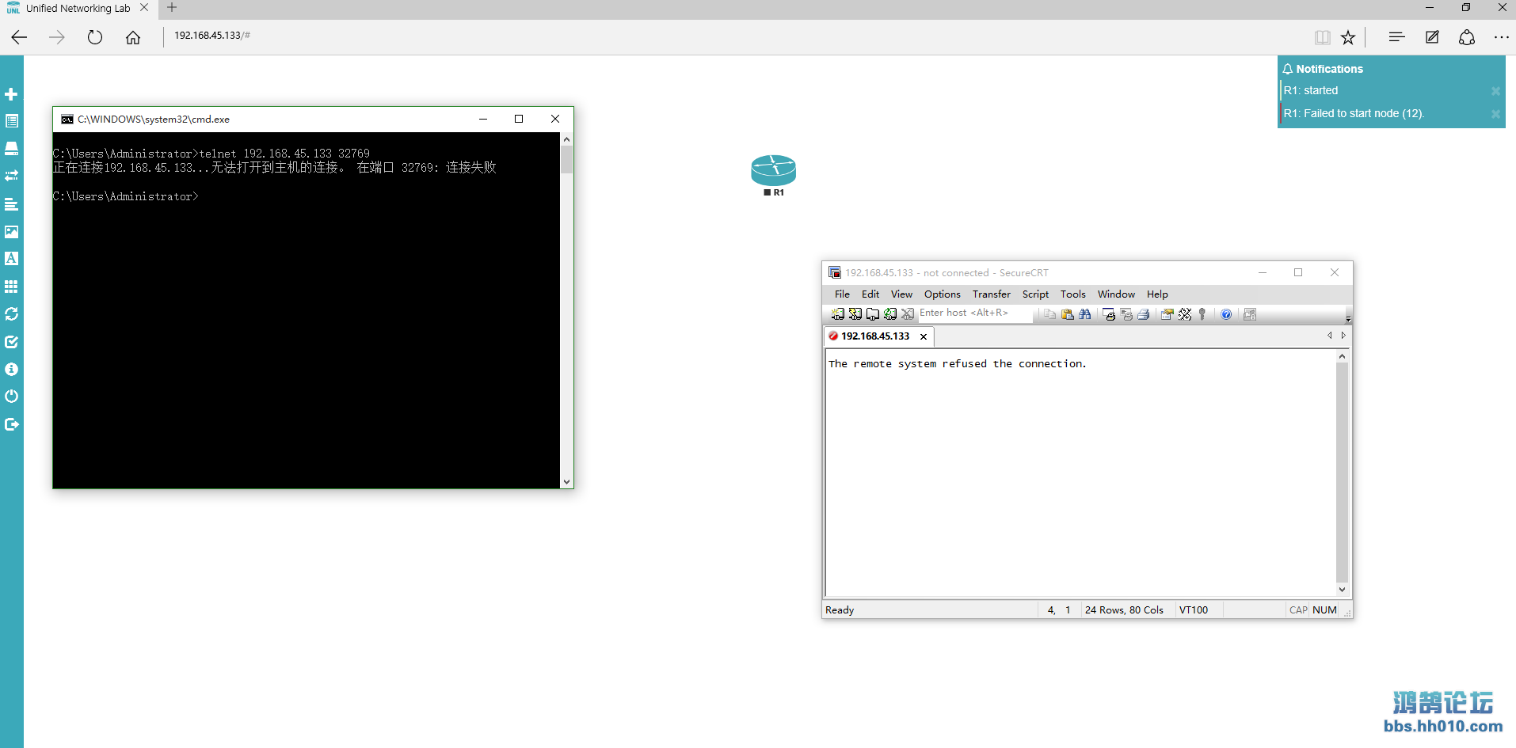Dismiss the 'R1: started' notification
Image resolution: width=1516 pixels, height=748 pixels.
point(1495,91)
